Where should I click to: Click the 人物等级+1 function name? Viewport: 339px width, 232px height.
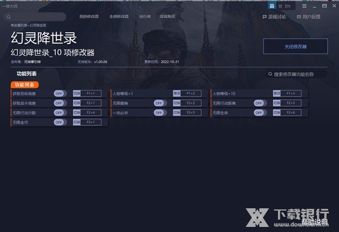(x=123, y=94)
